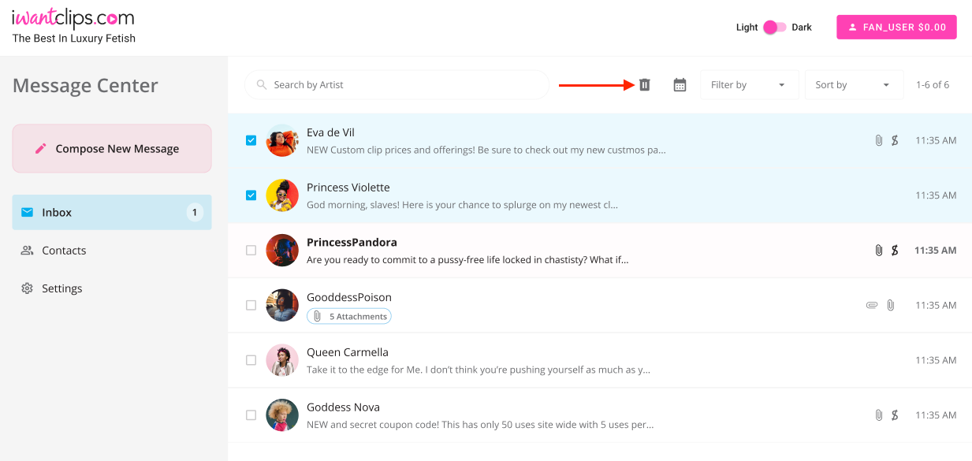Click paperclip icon at right of GooddessPoison row
972x461 pixels.
[890, 305]
